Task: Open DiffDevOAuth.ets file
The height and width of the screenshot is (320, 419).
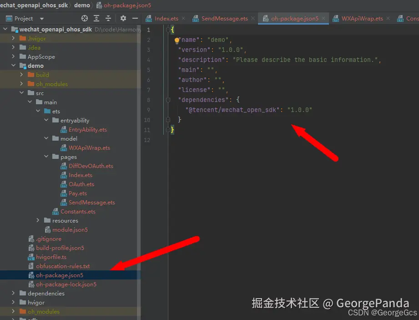Action: click(x=91, y=166)
